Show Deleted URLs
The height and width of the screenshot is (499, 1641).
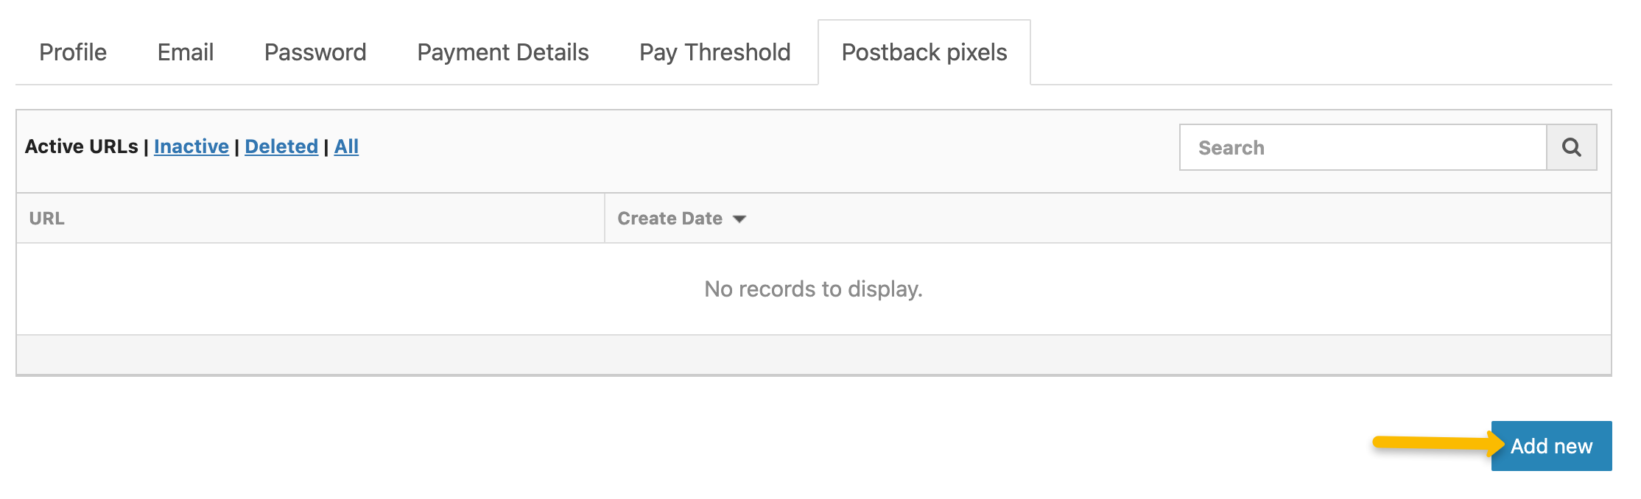pos(281,146)
